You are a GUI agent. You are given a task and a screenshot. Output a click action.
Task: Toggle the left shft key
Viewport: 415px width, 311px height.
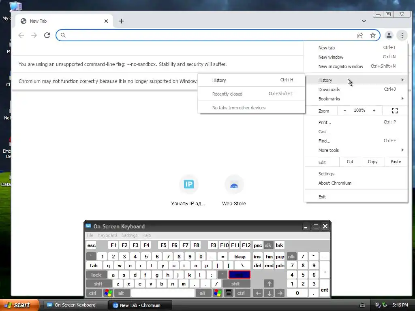[x=98, y=284]
